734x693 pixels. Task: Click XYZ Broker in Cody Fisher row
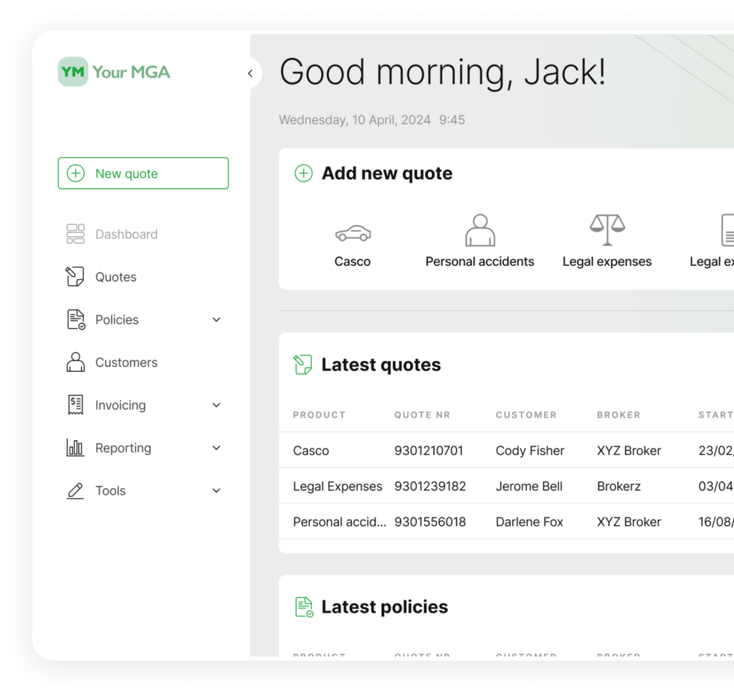coord(629,451)
